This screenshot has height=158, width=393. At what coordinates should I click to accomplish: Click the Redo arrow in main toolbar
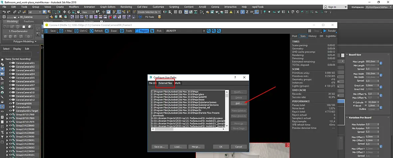9,12
